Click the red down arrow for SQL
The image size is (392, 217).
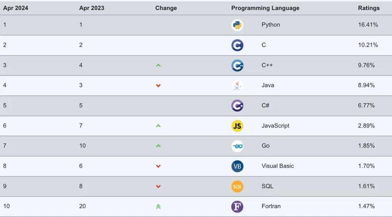158,187
